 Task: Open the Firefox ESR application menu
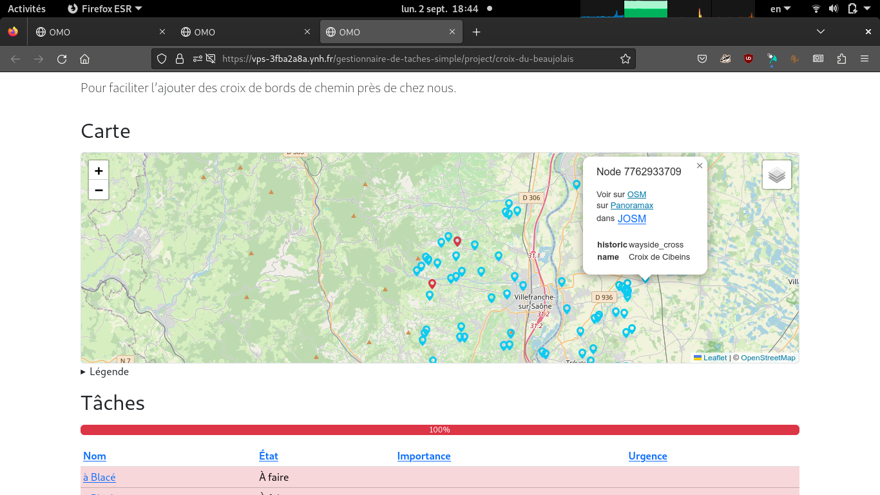[105, 8]
